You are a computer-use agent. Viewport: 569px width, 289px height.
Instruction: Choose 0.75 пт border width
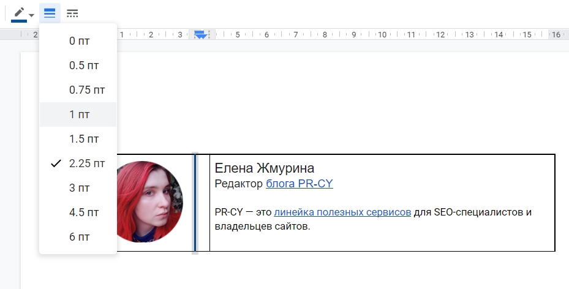click(78, 90)
